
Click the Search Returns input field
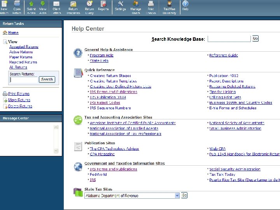coord(24,80)
